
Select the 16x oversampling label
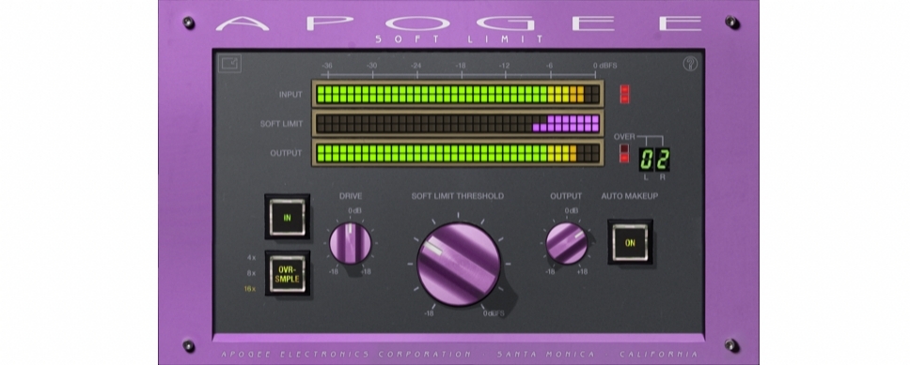click(x=249, y=289)
